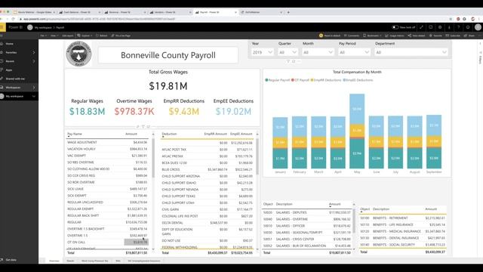
Task: Click the September stacked bar in chart
Action: pos(434,141)
